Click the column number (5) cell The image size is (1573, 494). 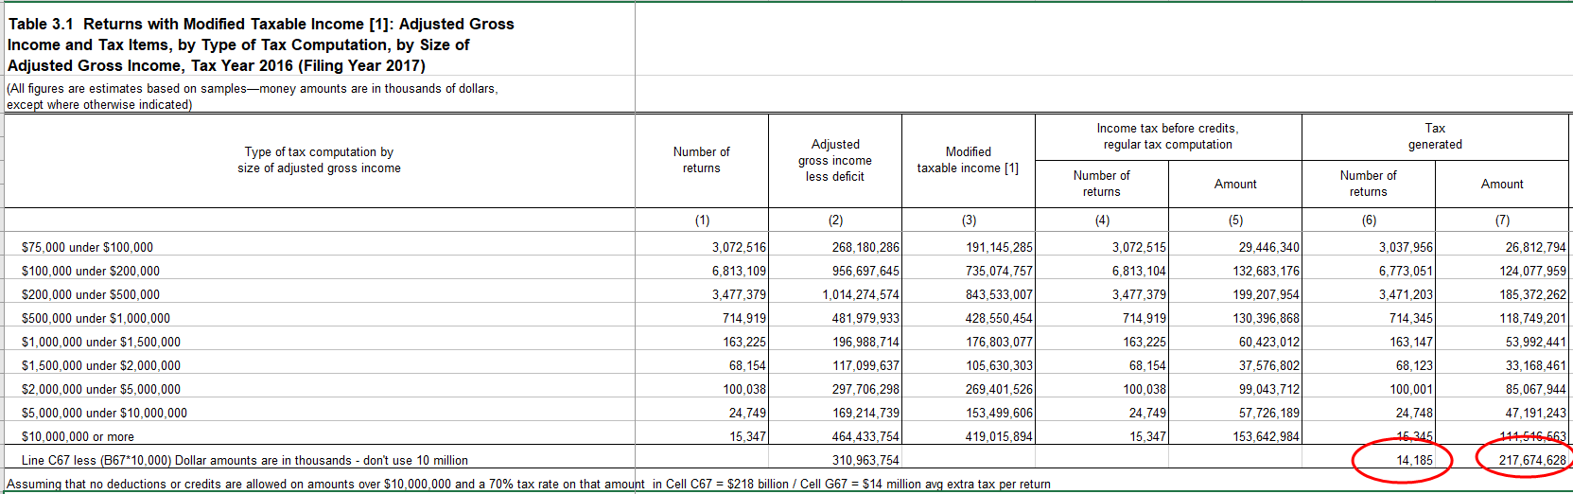1235,220
